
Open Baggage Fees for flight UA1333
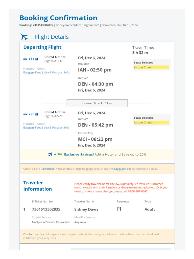tap(32, 72)
